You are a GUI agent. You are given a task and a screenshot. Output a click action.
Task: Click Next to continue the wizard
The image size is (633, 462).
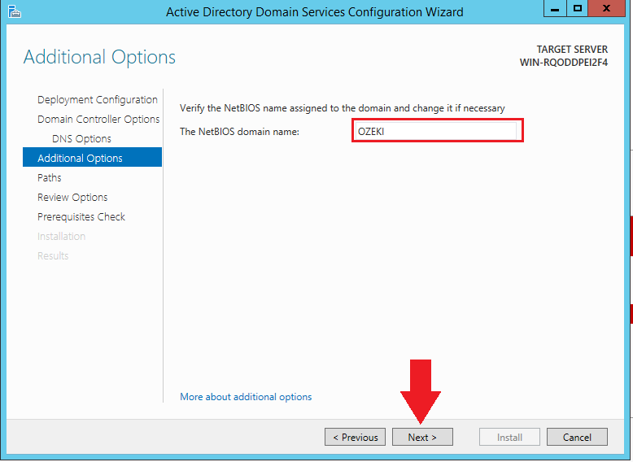click(422, 438)
